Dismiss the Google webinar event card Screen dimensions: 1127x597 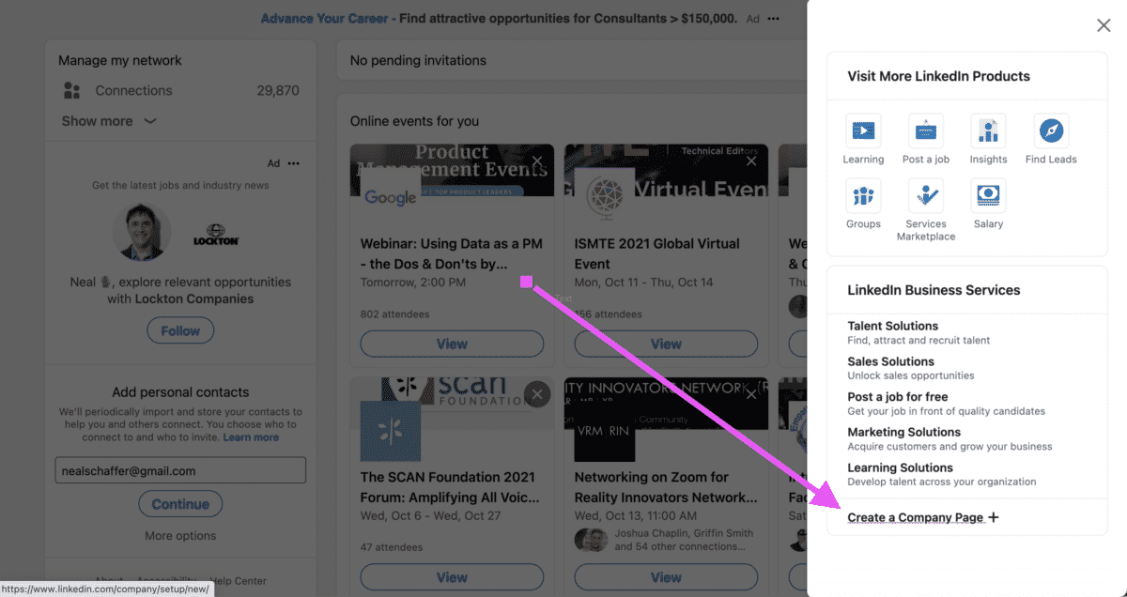coord(537,161)
